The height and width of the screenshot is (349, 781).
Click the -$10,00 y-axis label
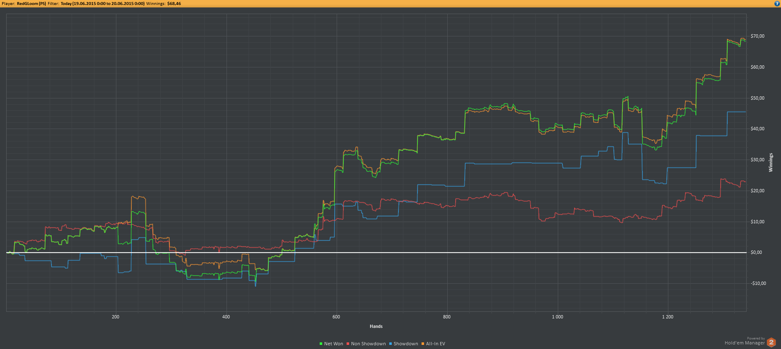point(758,283)
